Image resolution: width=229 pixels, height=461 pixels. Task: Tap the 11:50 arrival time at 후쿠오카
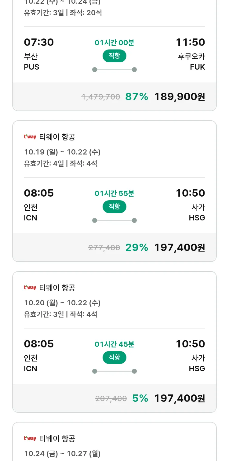pyautogui.click(x=190, y=42)
